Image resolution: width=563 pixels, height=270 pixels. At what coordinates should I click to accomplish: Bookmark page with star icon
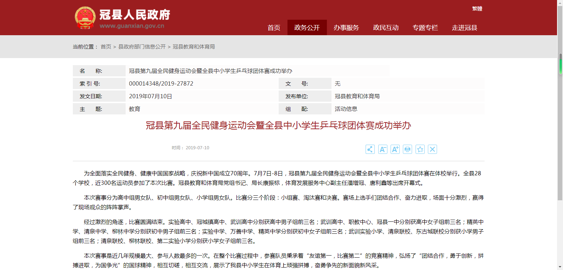pyautogui.click(x=420, y=149)
